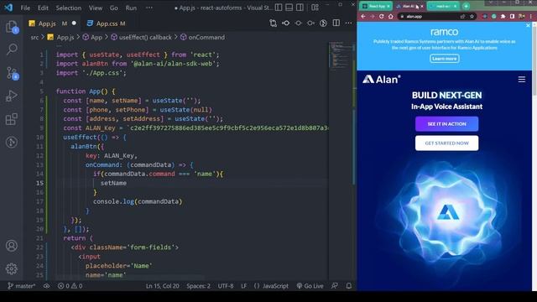Open the View menu

(x=96, y=8)
